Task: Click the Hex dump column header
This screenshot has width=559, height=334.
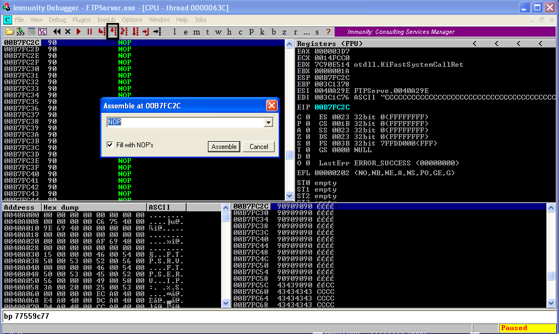Action: tap(94, 208)
